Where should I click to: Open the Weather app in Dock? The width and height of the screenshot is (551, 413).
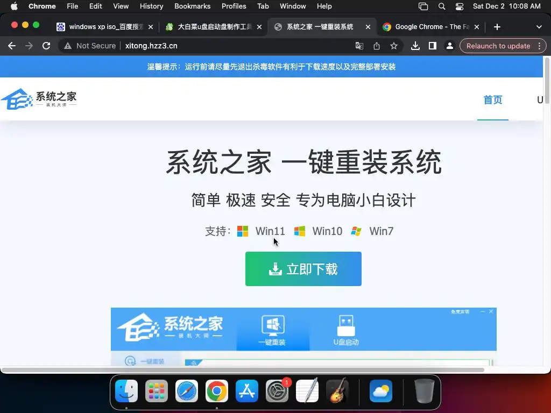pos(381,391)
